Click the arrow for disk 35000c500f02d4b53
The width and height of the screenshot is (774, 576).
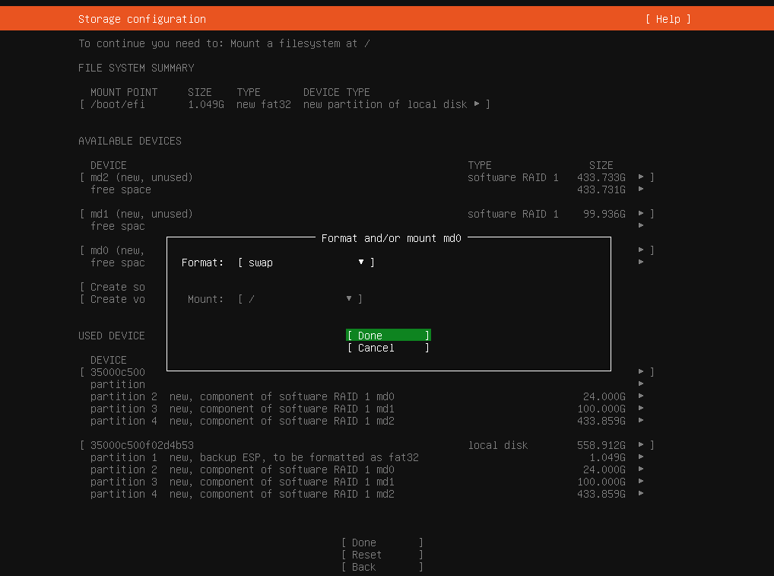pyautogui.click(x=641, y=445)
